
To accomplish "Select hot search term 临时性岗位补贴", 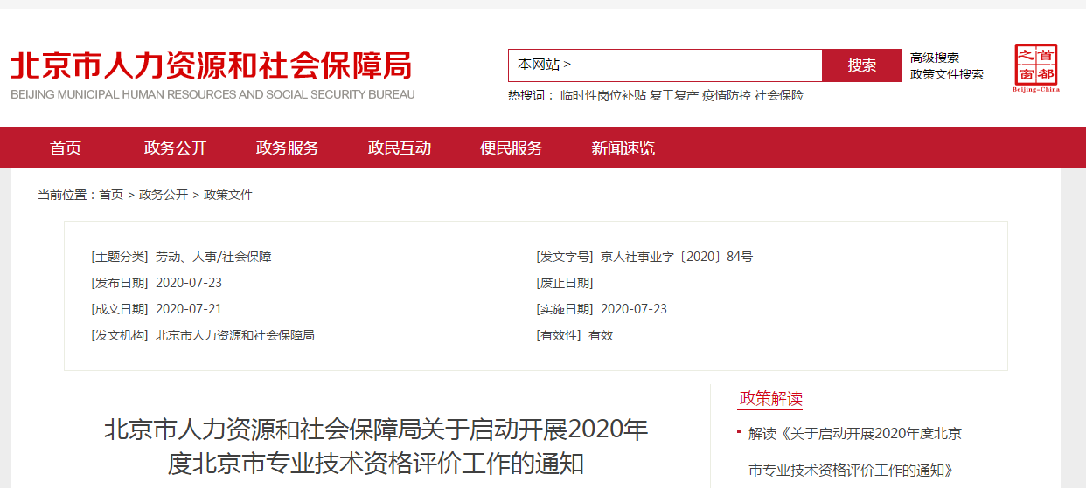I will pos(602,96).
